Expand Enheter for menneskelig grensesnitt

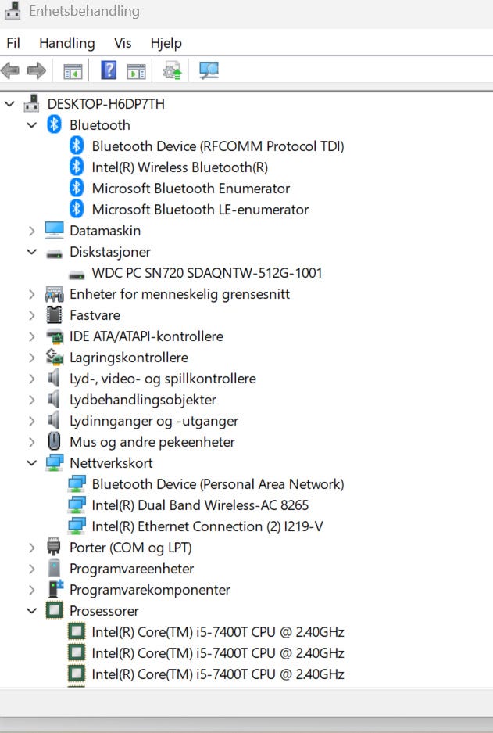tap(32, 294)
